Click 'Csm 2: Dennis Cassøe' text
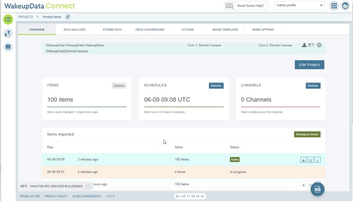 click(275, 45)
